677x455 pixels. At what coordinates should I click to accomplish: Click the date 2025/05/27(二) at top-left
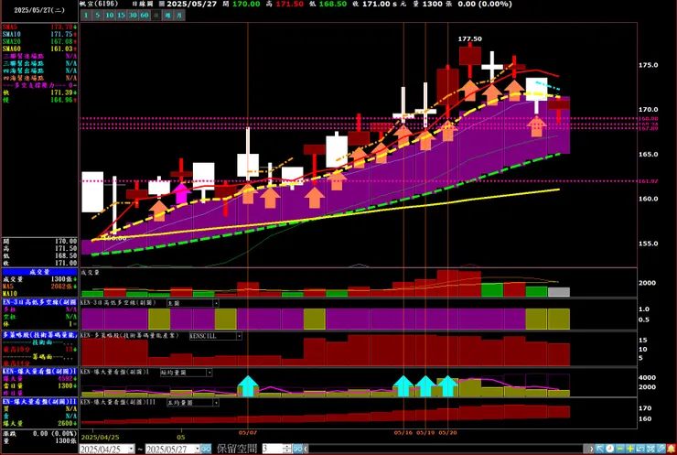click(x=39, y=9)
